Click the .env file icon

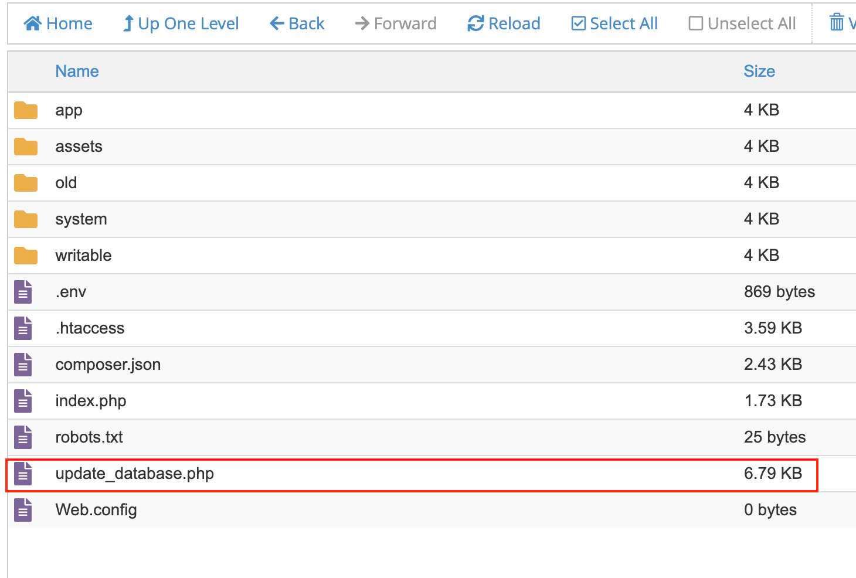(23, 292)
